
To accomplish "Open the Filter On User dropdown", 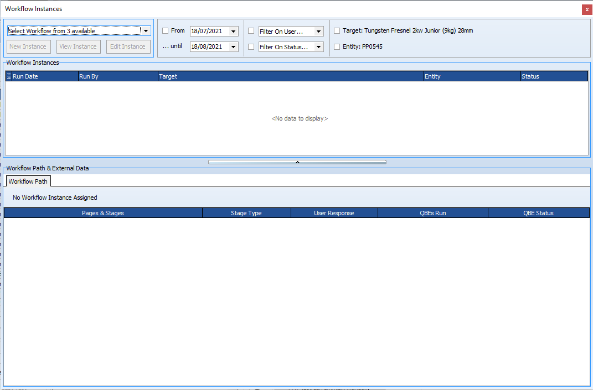I will [x=318, y=31].
